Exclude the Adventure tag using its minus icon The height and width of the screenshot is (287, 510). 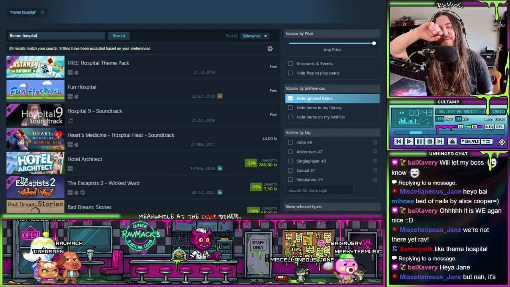click(x=375, y=152)
